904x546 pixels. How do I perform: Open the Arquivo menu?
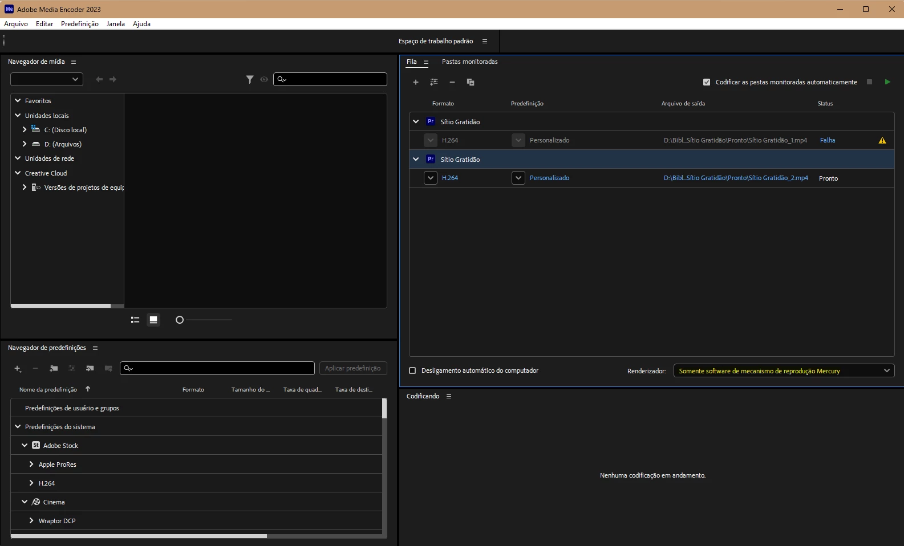point(16,24)
